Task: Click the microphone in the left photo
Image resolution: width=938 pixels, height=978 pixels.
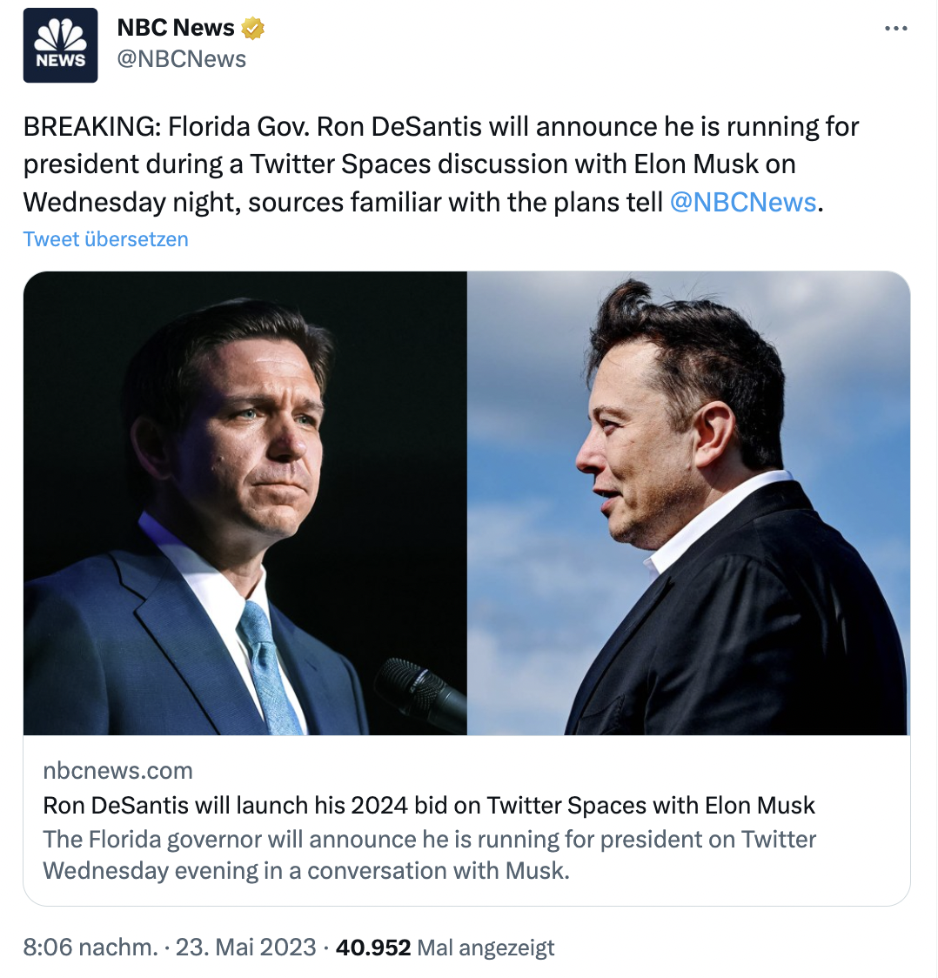Action: tap(419, 690)
